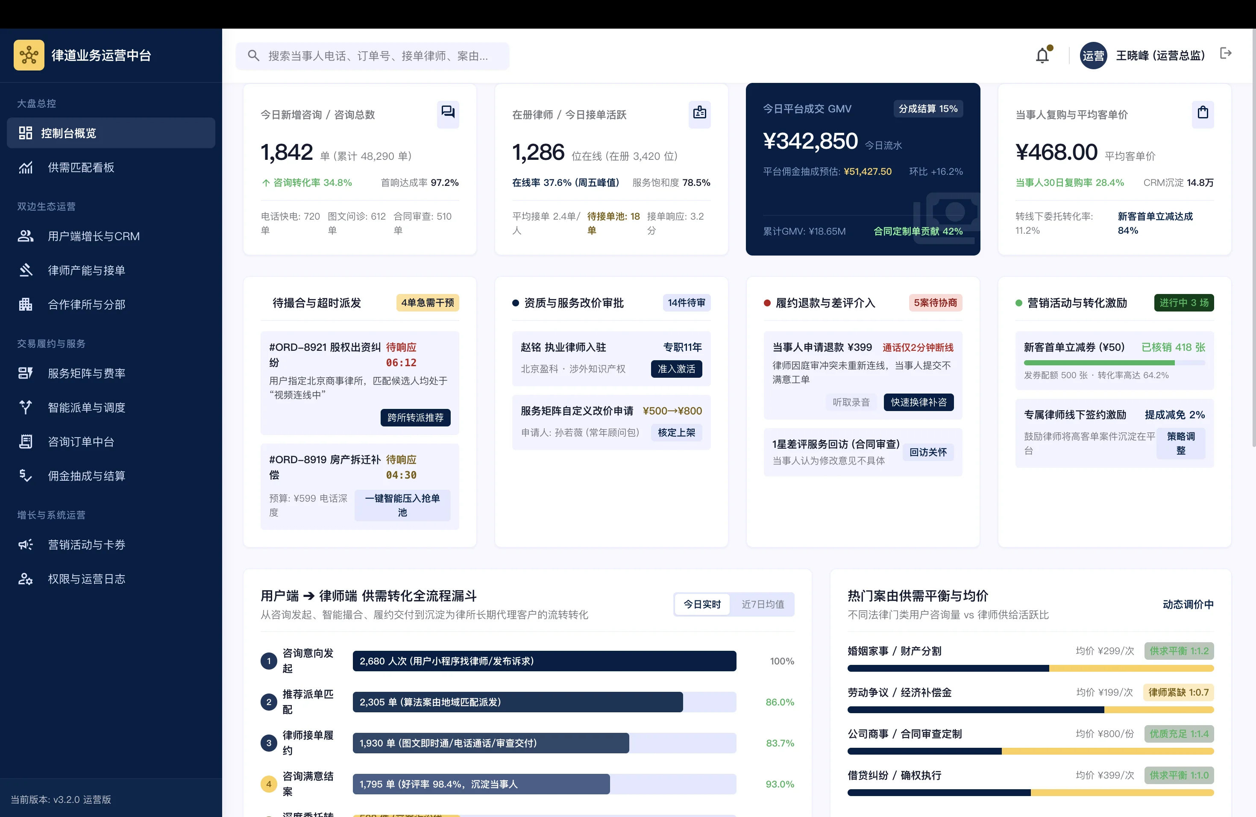The image size is (1256, 817).
Task: Click the 智能派单与调度 fork icon
Action: click(x=25, y=408)
